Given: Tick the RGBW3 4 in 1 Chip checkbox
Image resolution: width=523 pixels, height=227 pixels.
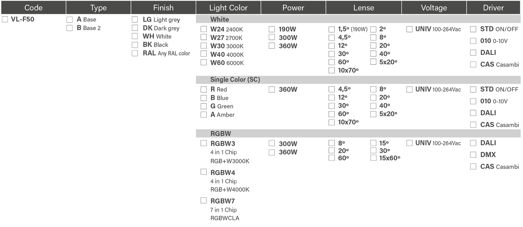Looking at the screenshot, I should (204, 143).
